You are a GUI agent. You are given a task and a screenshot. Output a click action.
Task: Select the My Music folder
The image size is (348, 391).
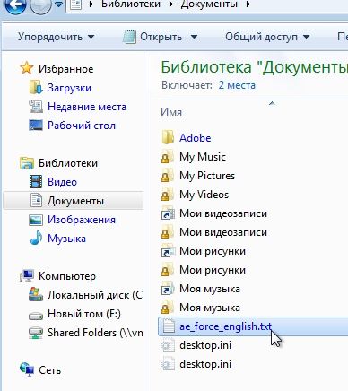[x=203, y=157]
